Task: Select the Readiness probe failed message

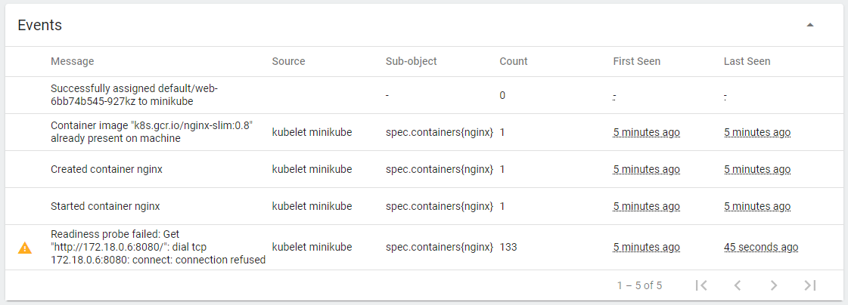Action: [x=158, y=247]
